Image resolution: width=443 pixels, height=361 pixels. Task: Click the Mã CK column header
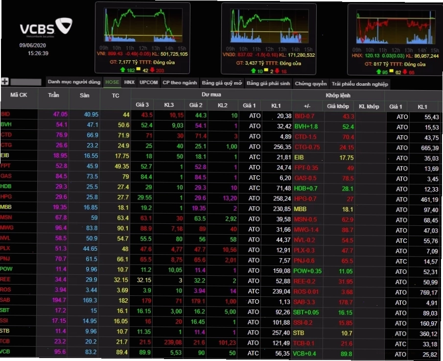(19, 95)
